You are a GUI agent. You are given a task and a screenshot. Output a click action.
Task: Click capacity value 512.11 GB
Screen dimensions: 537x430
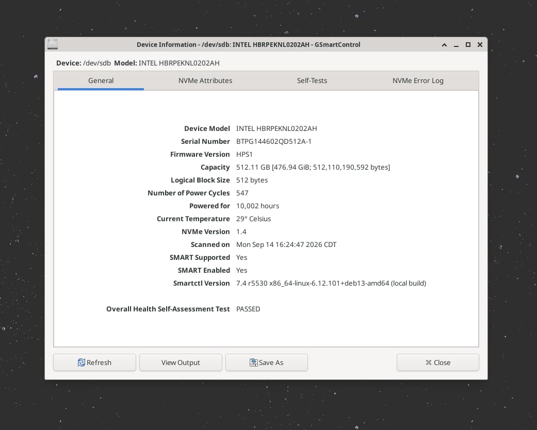313,167
